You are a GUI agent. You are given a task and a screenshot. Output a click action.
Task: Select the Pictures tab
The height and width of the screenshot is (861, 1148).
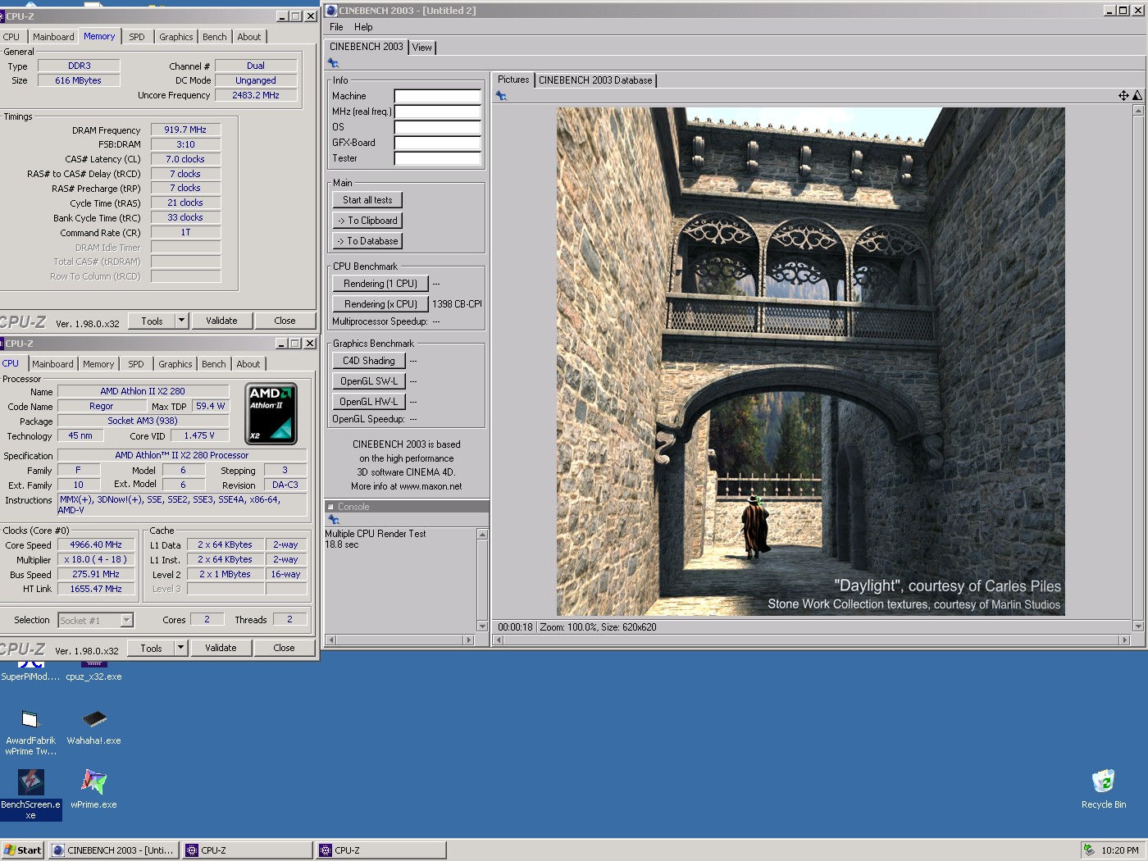pyautogui.click(x=513, y=80)
